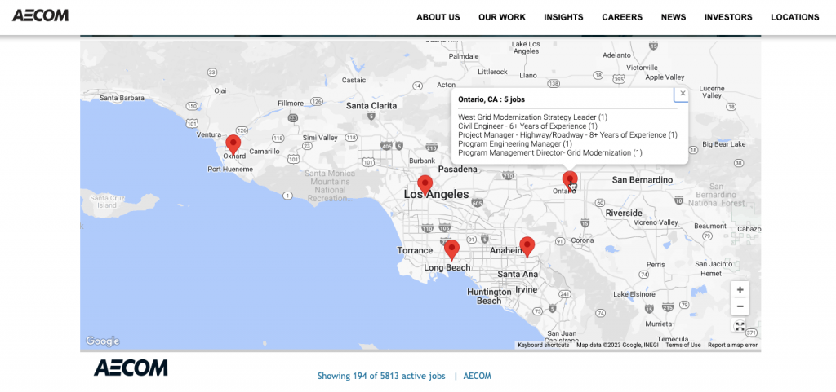
Task: Click the Lake Elsinore map label
Action: [x=634, y=294]
